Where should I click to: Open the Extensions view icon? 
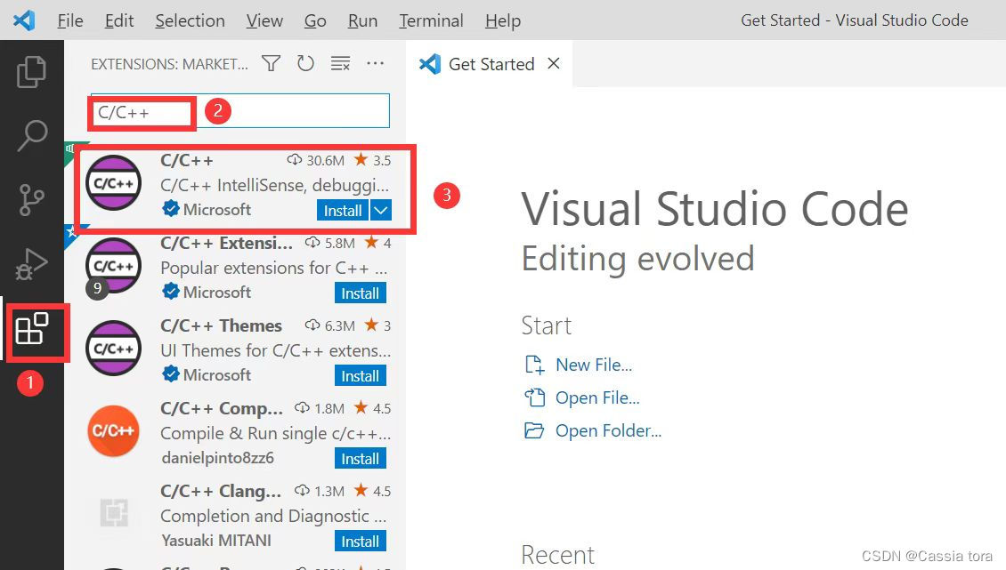31,329
